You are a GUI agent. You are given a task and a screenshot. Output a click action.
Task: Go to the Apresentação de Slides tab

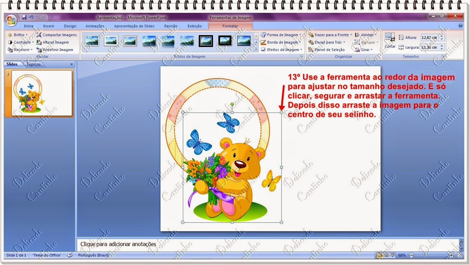click(x=134, y=26)
